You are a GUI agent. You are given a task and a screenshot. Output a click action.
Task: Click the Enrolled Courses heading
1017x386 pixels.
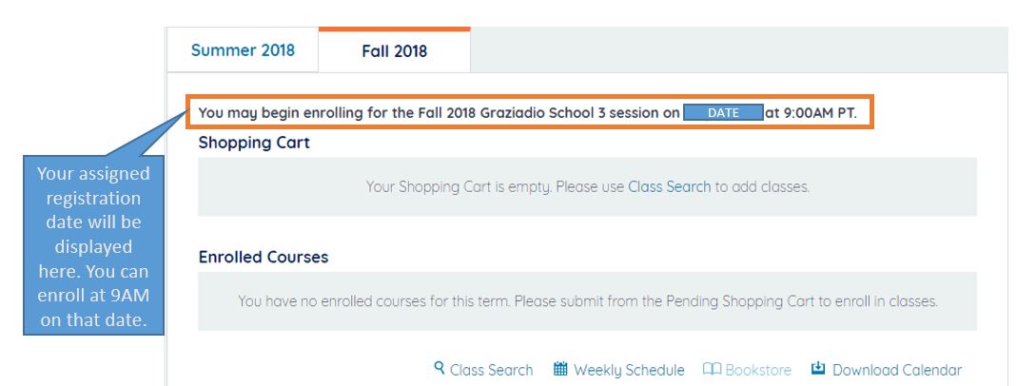[263, 257]
